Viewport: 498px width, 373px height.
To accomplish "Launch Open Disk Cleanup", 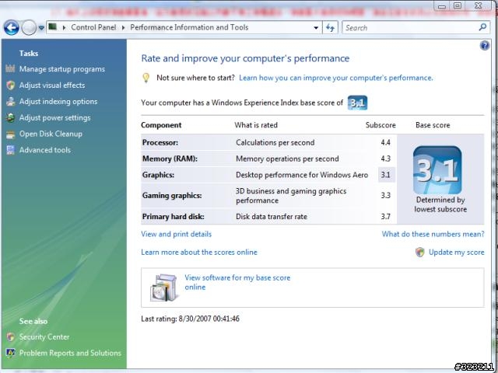I will point(51,134).
